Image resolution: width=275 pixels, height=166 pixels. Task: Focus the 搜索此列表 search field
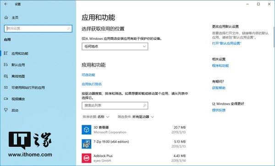click(x=115, y=106)
